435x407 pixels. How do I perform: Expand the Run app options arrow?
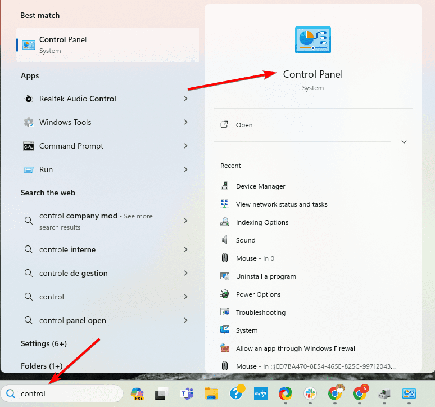coord(185,169)
